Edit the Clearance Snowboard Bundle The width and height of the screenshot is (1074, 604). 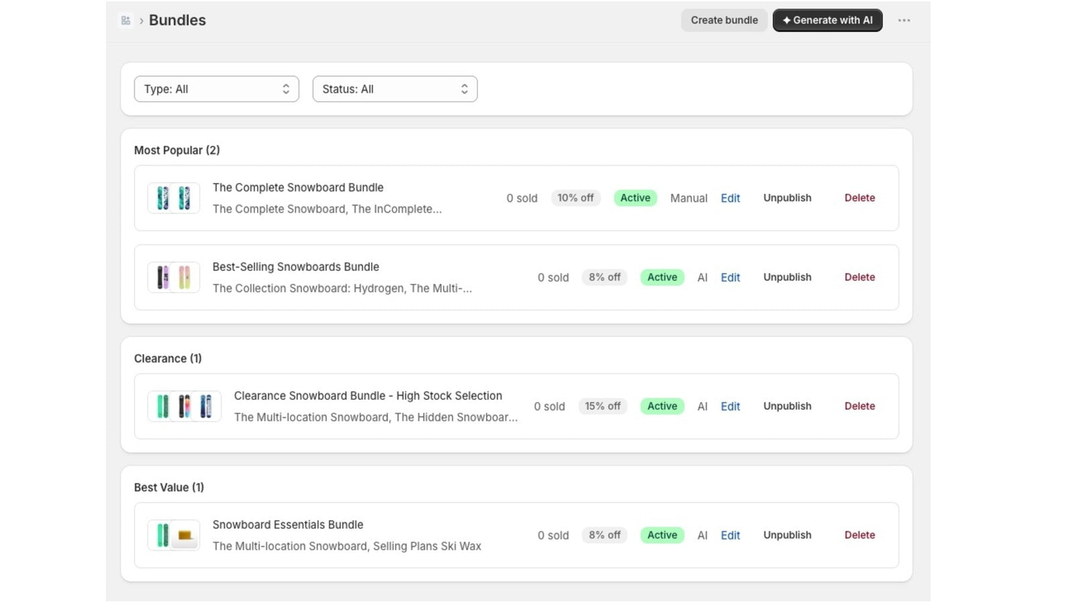730,406
